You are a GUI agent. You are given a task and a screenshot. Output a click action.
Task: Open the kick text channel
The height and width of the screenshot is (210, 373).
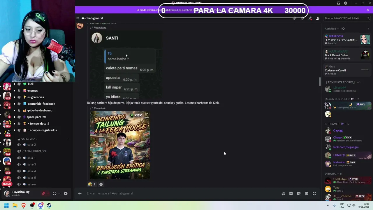pos(43,84)
